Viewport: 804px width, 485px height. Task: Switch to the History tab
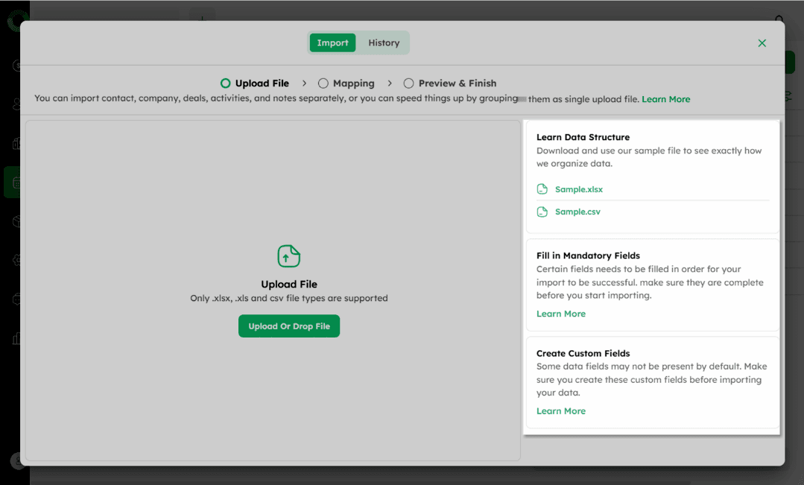(x=384, y=43)
